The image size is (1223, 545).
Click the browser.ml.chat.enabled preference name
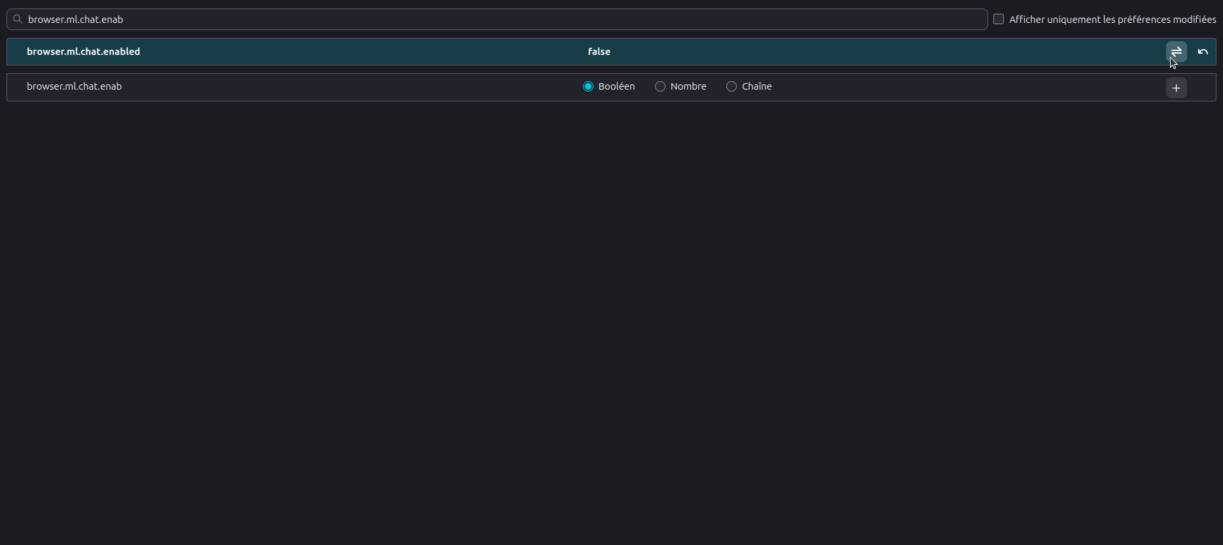pos(83,52)
